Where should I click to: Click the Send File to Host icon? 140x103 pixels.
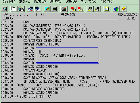30,9
